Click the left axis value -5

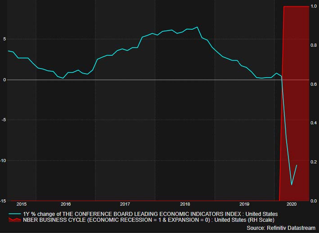point(4,120)
